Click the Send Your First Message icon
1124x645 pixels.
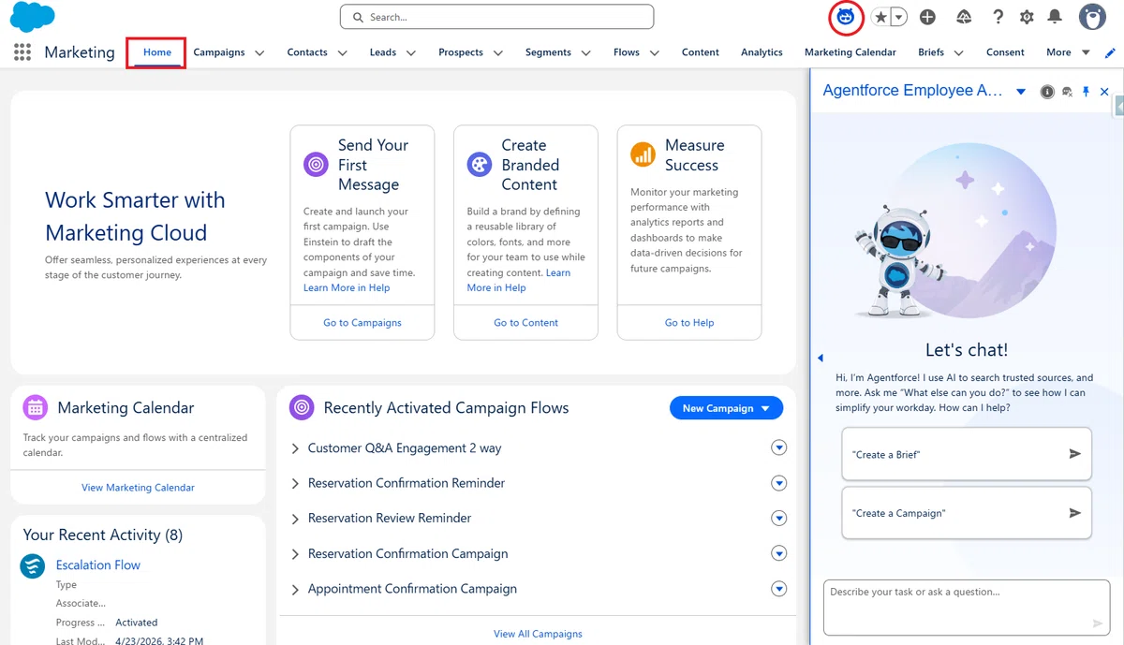(317, 165)
